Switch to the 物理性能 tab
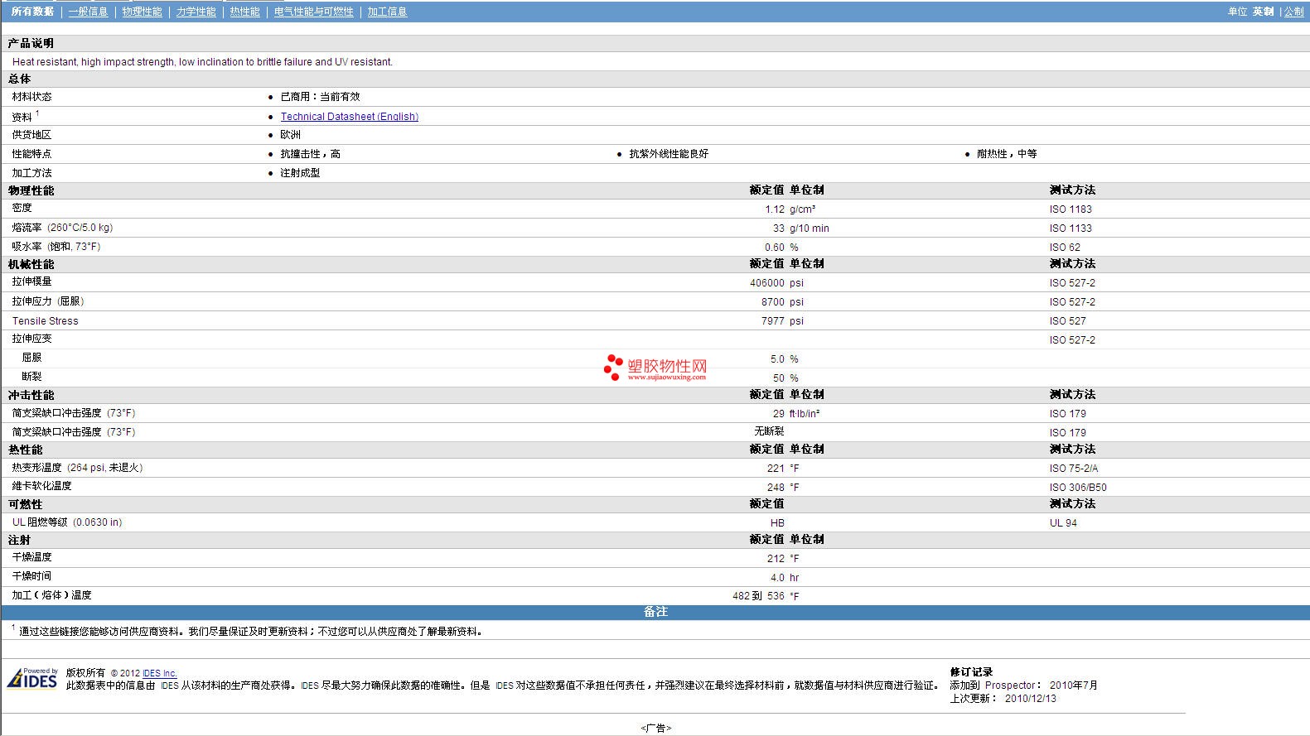This screenshot has height=736, width=1310. click(x=142, y=12)
